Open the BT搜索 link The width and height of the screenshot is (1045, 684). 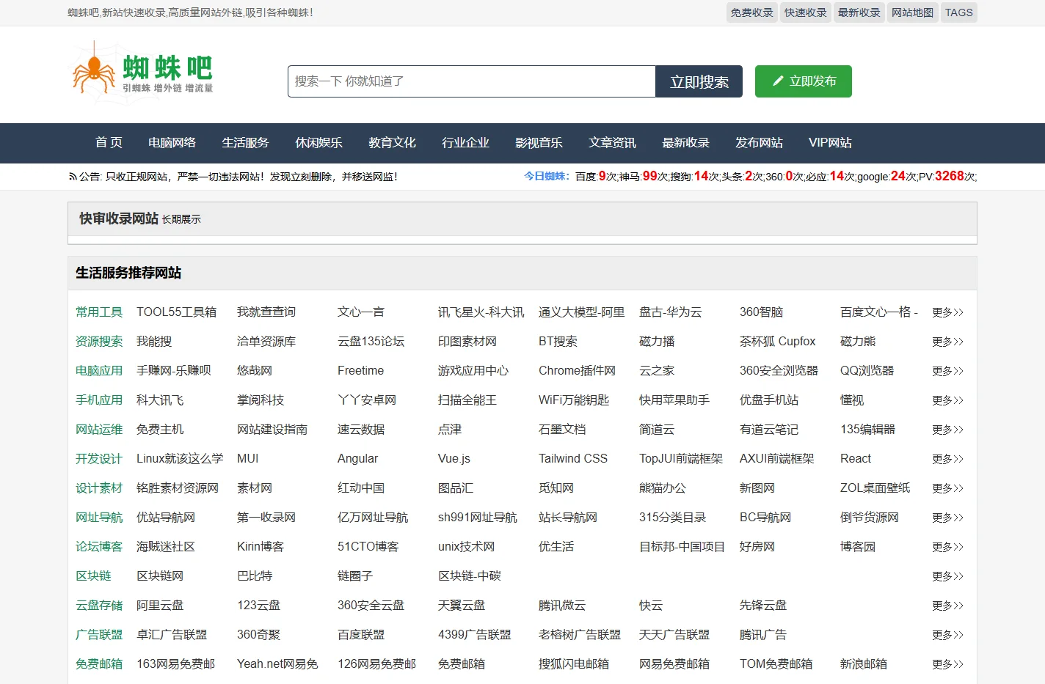click(558, 342)
